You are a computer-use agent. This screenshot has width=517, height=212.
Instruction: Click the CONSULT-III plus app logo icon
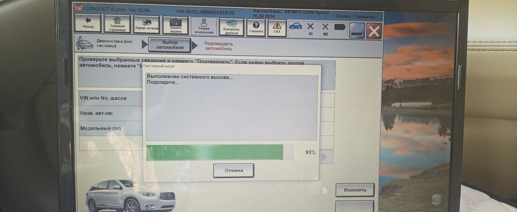pos(79,8)
